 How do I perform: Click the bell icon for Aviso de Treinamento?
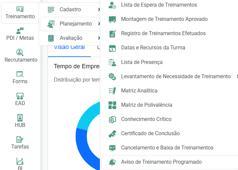(x=113, y=162)
